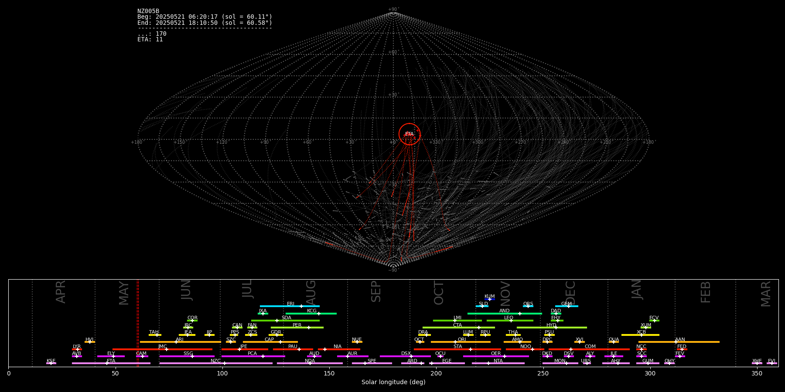Click the CAM shower label
Image resolution: width=785 pixels, height=392 pixels.
point(141,354)
